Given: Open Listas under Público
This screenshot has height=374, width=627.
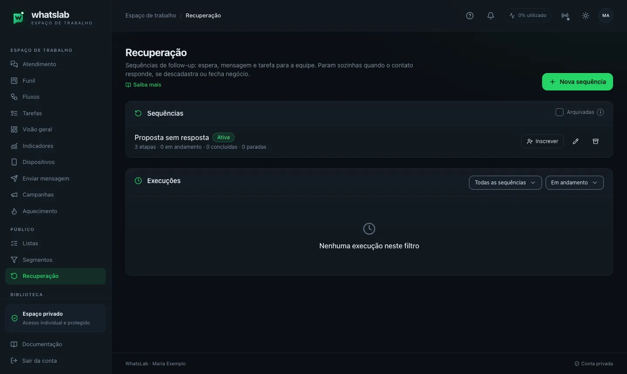Looking at the screenshot, I should [55, 244].
